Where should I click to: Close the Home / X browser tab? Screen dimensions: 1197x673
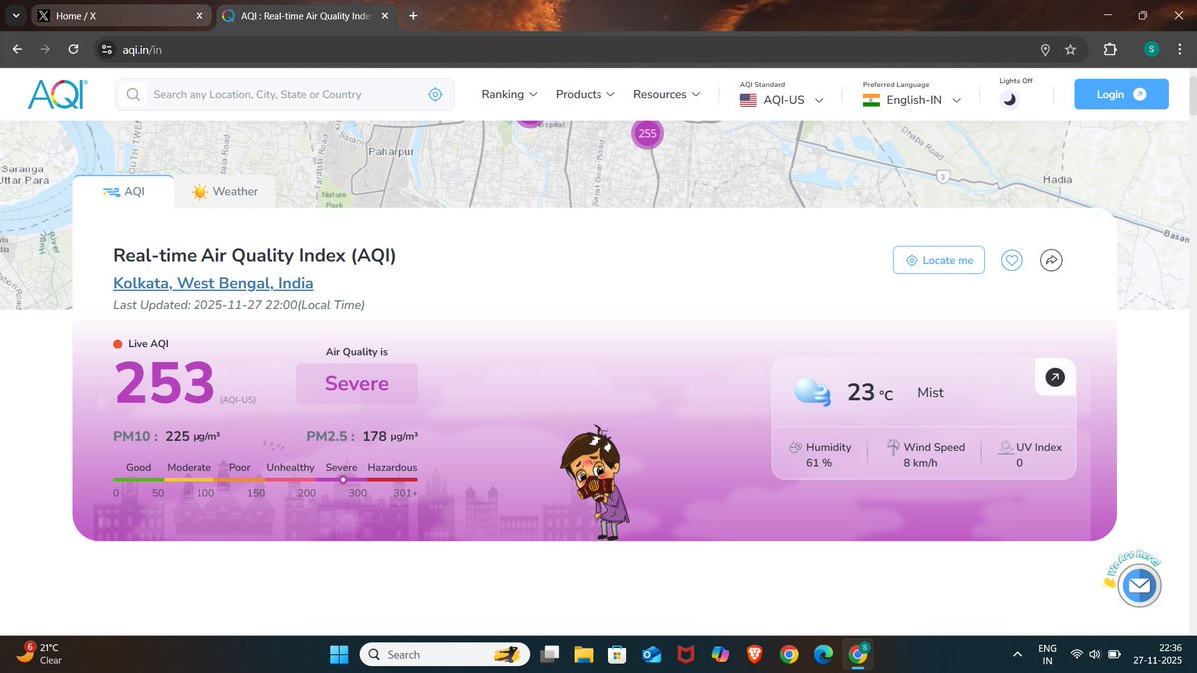(x=199, y=16)
